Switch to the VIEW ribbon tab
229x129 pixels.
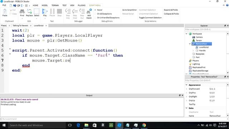(x=72, y=5)
